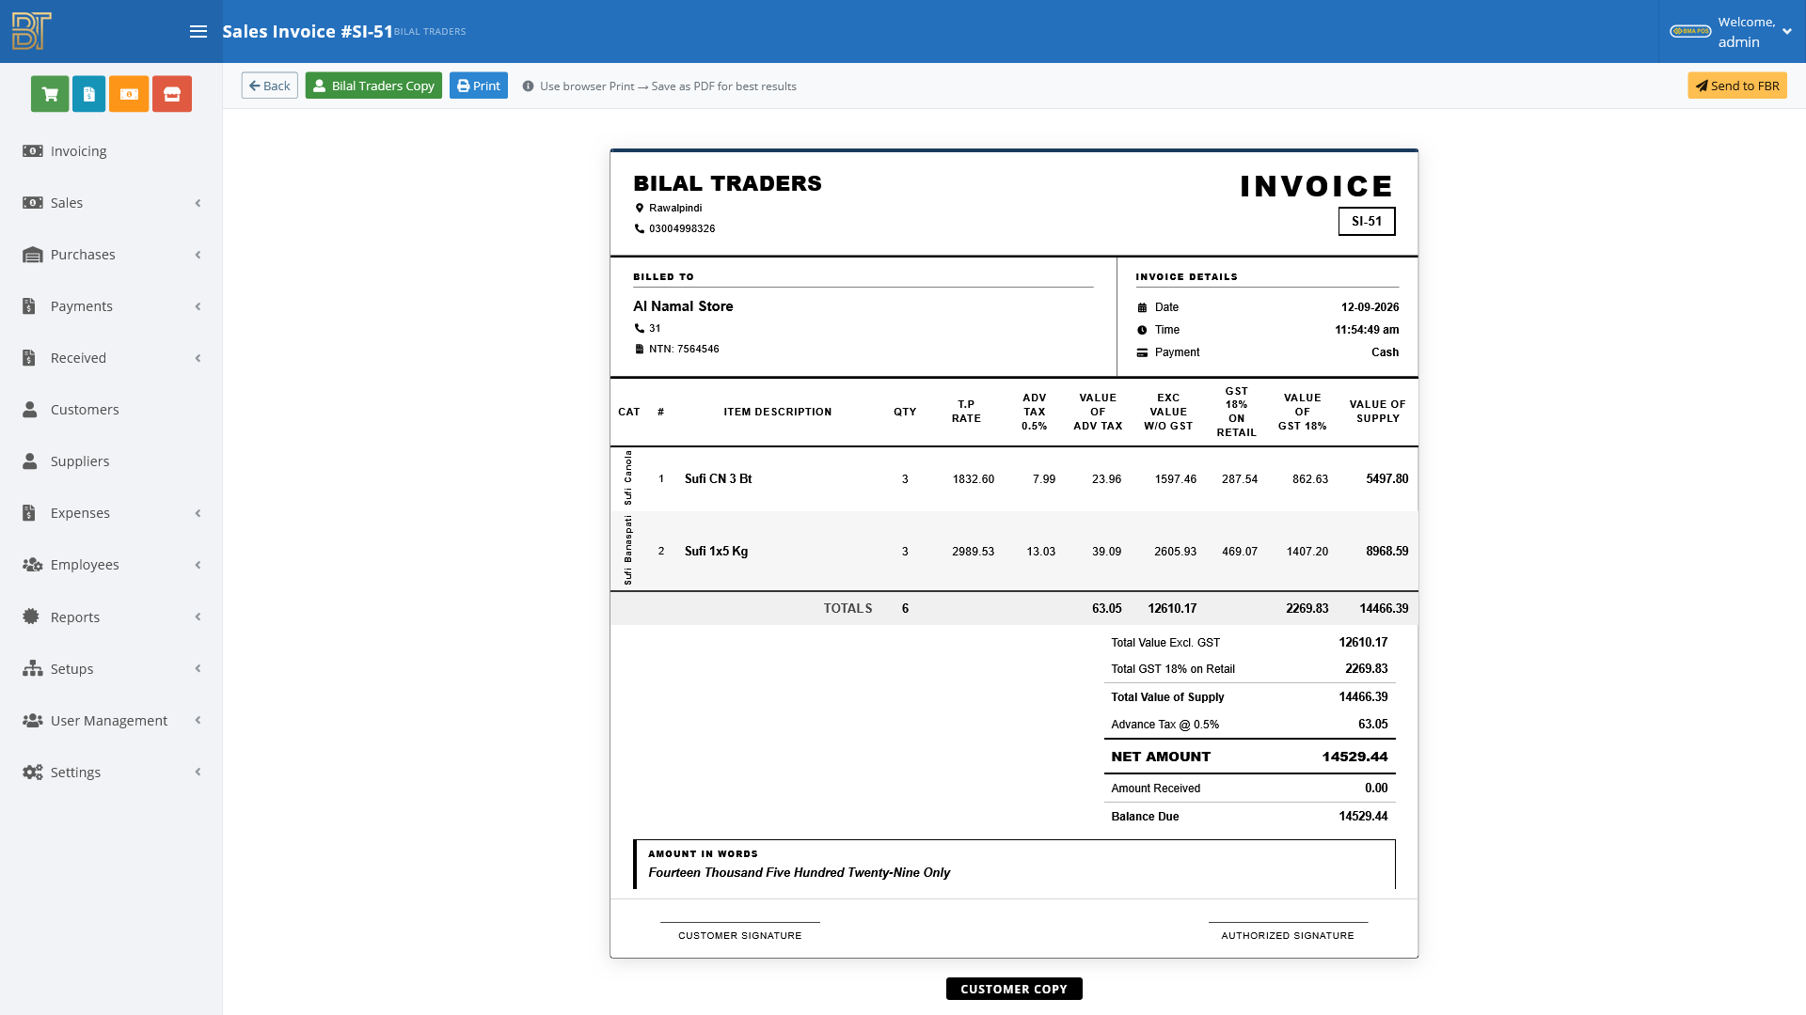1806x1015 pixels.
Task: Expand the Purchases submenu chevron
Action: 198,255
